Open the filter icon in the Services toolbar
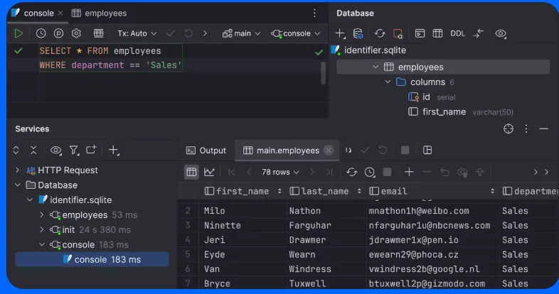 [73, 151]
